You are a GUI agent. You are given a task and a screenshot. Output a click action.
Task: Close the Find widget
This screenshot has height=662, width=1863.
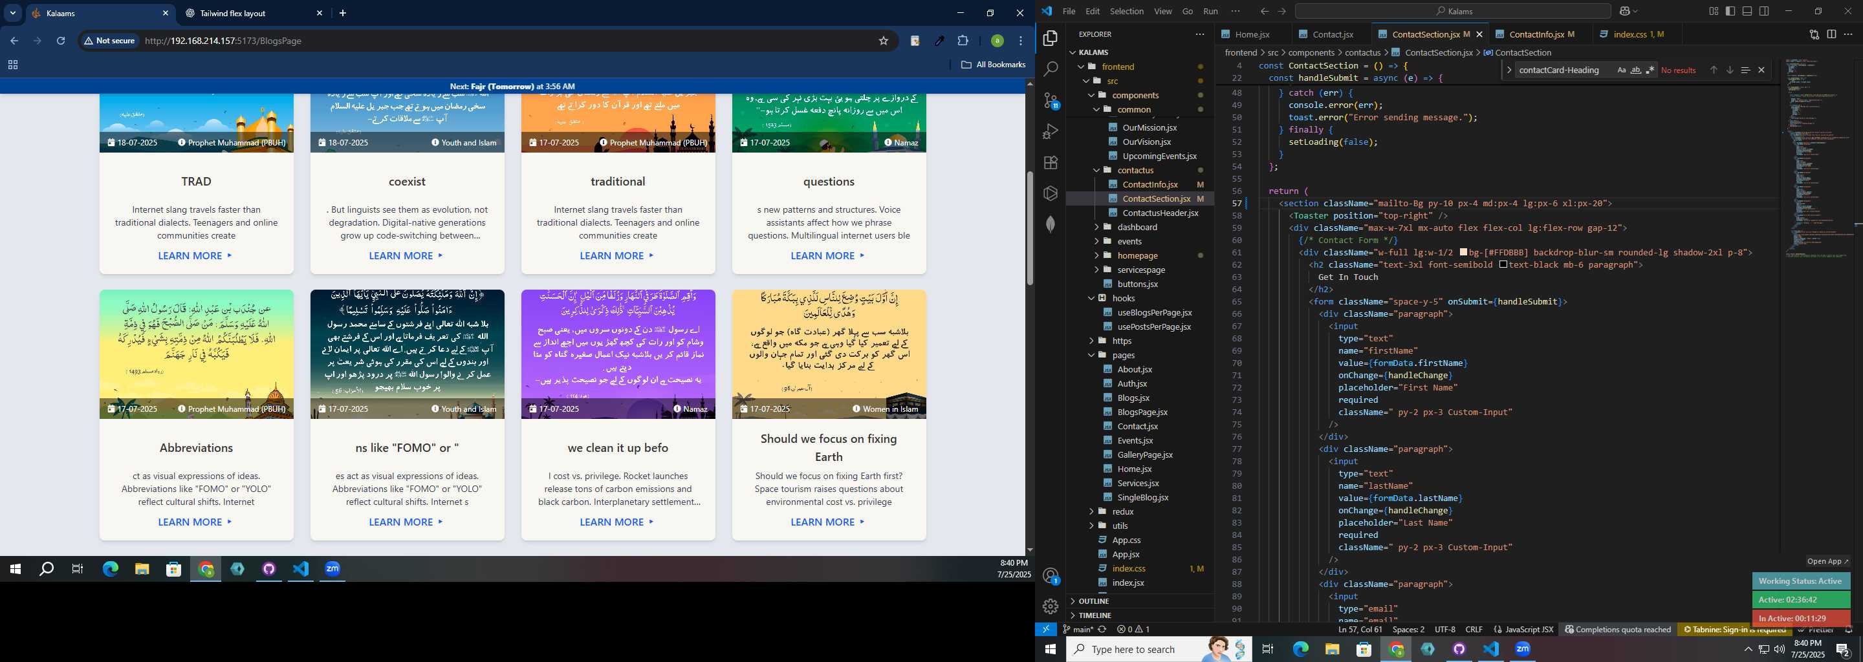tap(1761, 70)
